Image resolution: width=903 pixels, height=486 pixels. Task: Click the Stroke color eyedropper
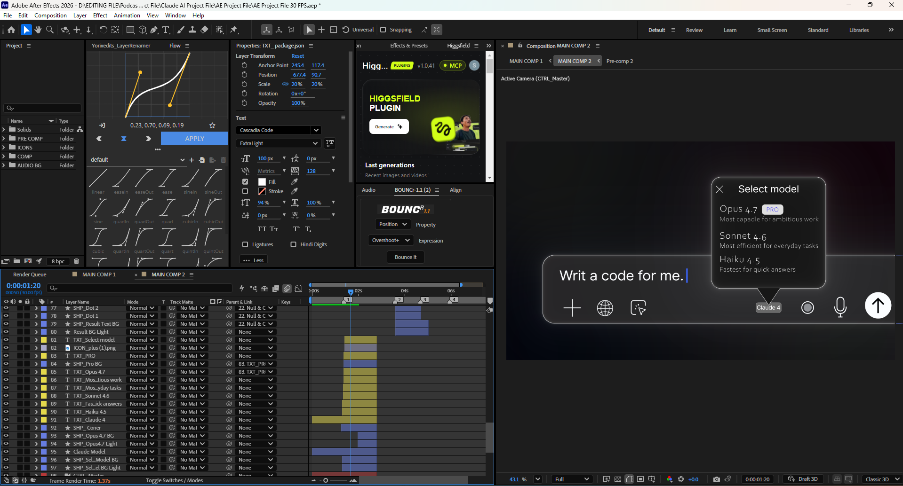(295, 191)
